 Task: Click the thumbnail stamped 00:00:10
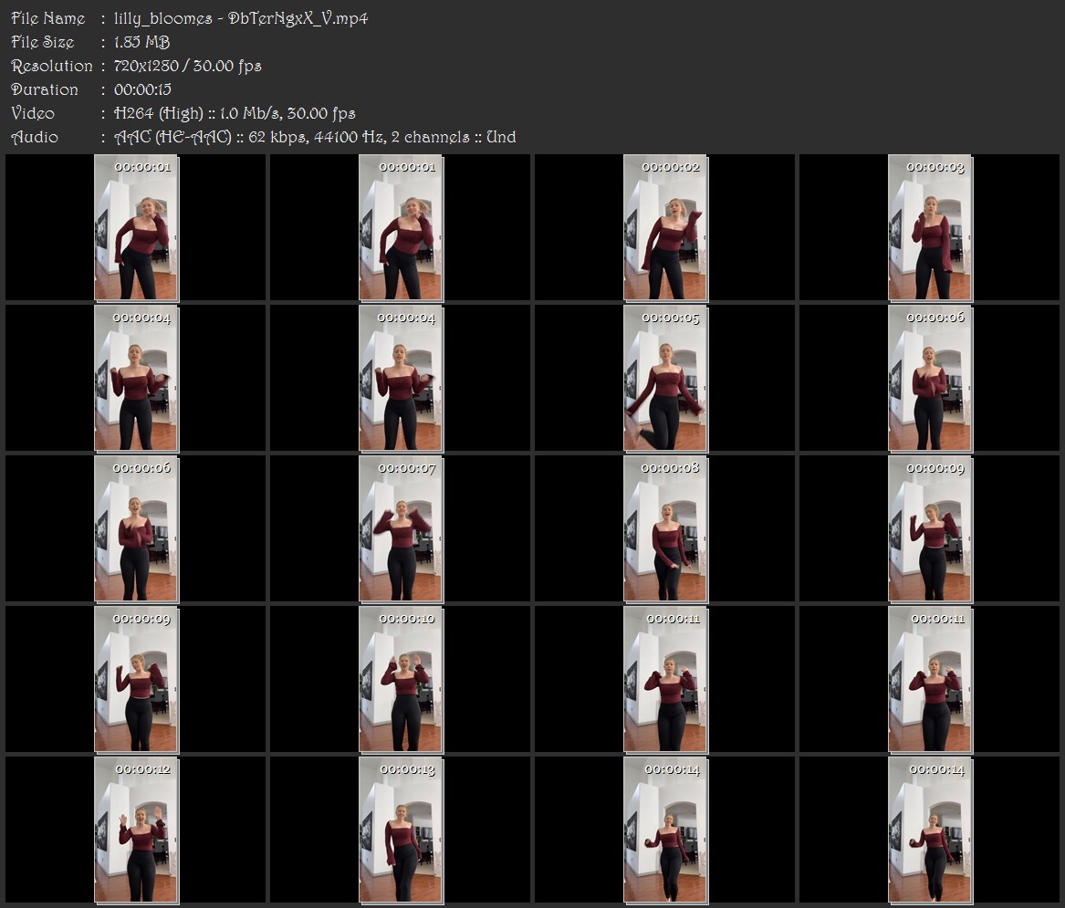click(401, 679)
